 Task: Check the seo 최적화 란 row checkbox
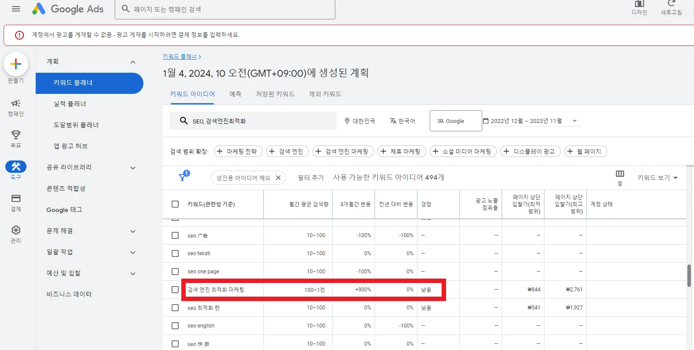click(175, 308)
